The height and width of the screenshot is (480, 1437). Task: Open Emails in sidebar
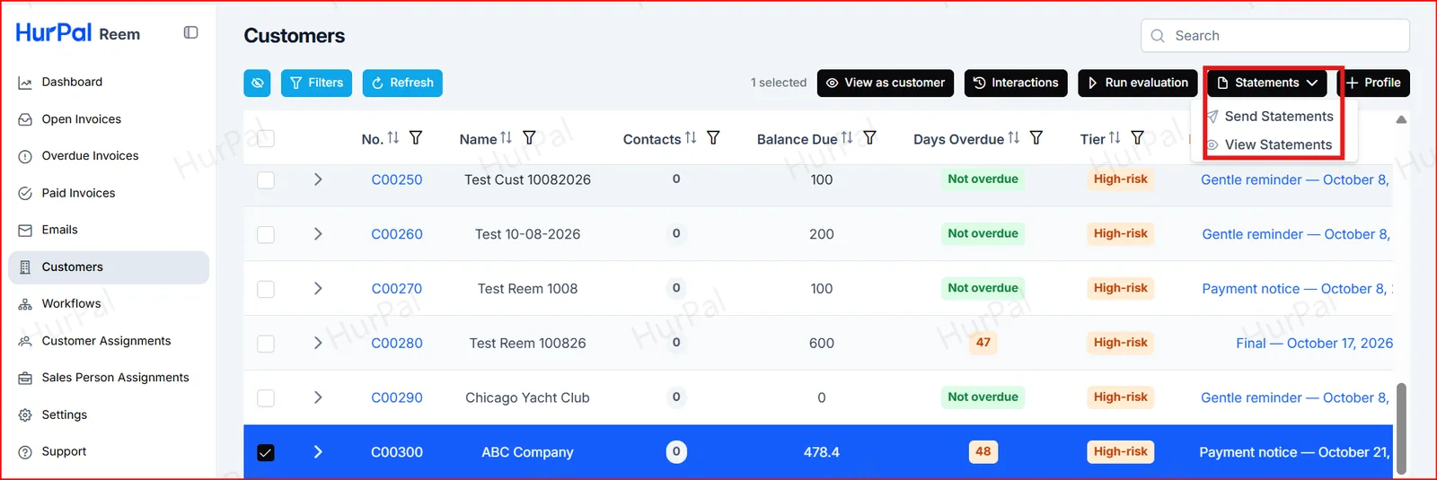pos(59,230)
